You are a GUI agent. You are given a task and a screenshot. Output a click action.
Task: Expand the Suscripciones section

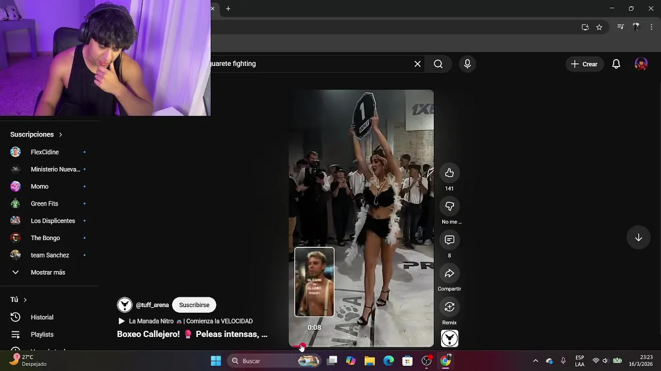36,134
